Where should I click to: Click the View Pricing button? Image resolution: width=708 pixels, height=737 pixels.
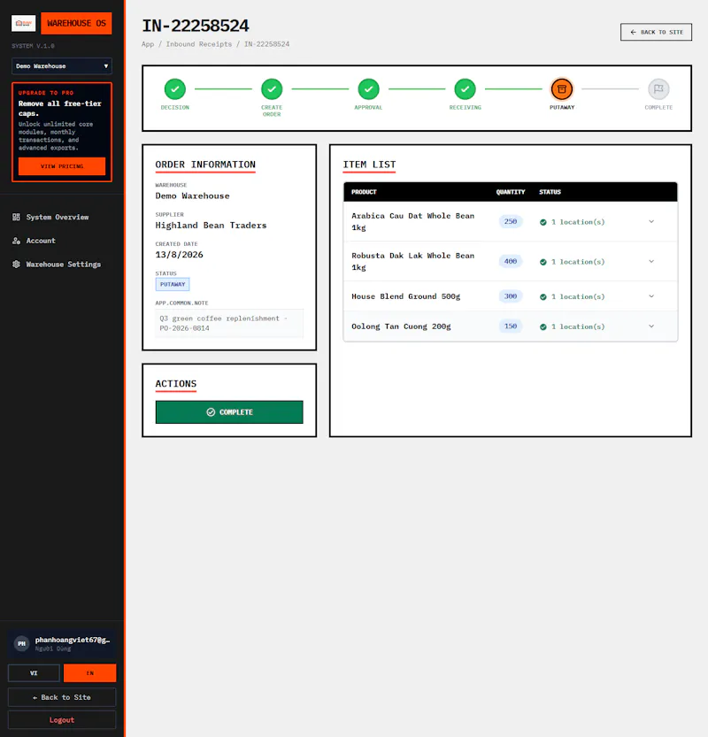[62, 166]
